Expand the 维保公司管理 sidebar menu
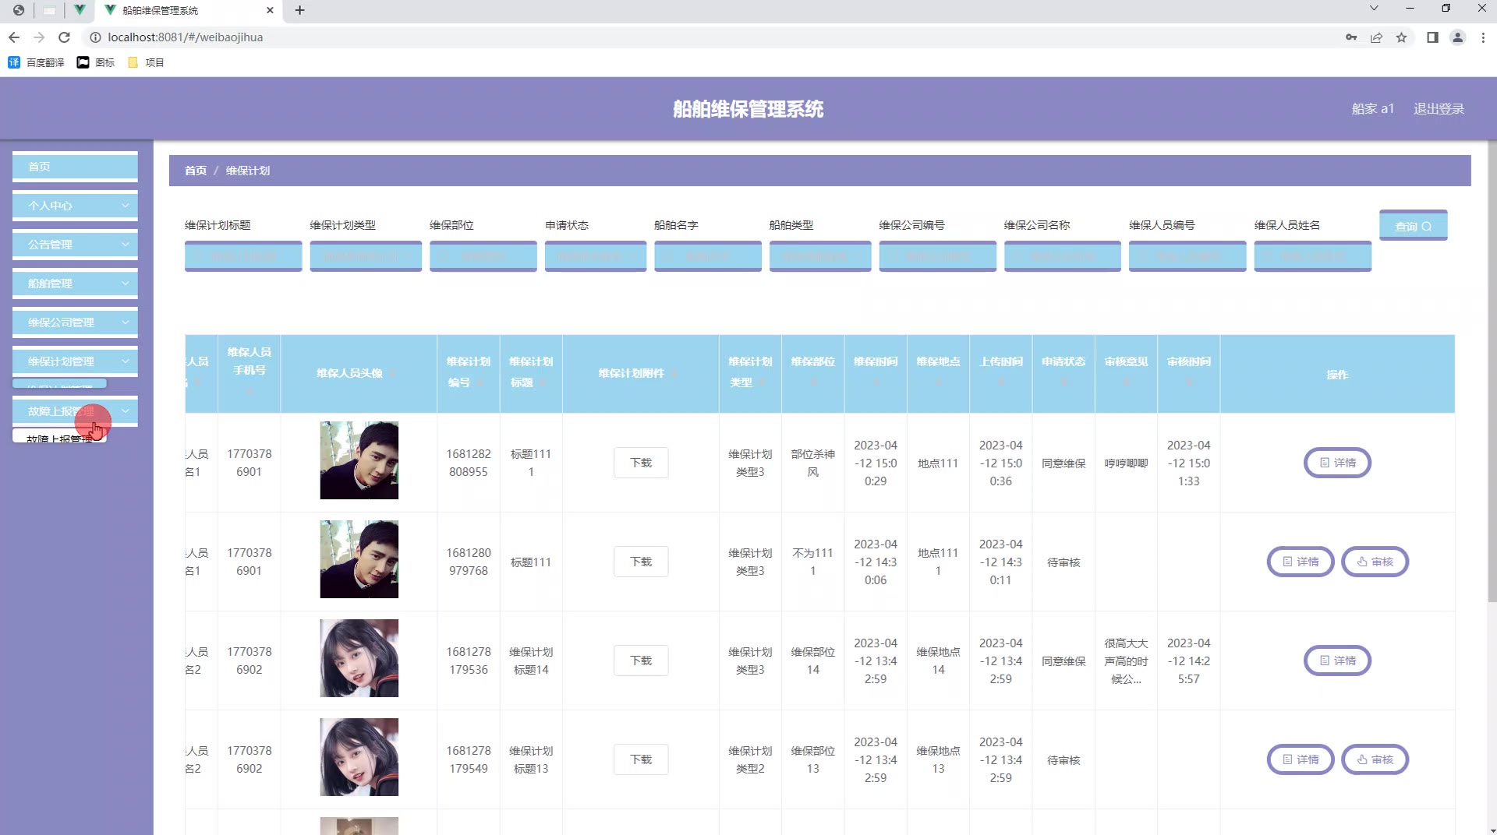This screenshot has height=835, width=1497. tap(75, 322)
